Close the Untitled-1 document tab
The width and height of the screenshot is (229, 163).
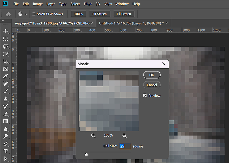[166, 23]
